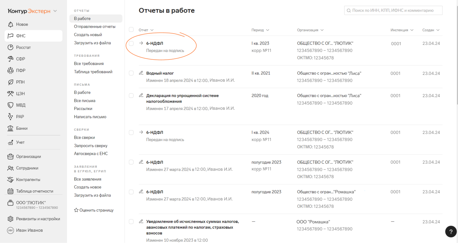Open the Организация column dropdown
This screenshot has height=243, width=458.
(310, 30)
